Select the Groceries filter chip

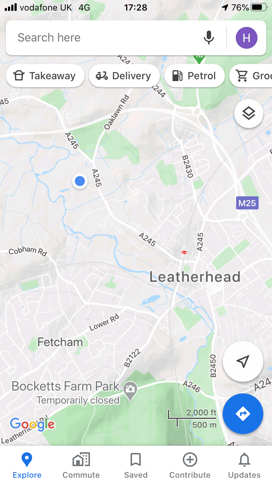(x=251, y=76)
